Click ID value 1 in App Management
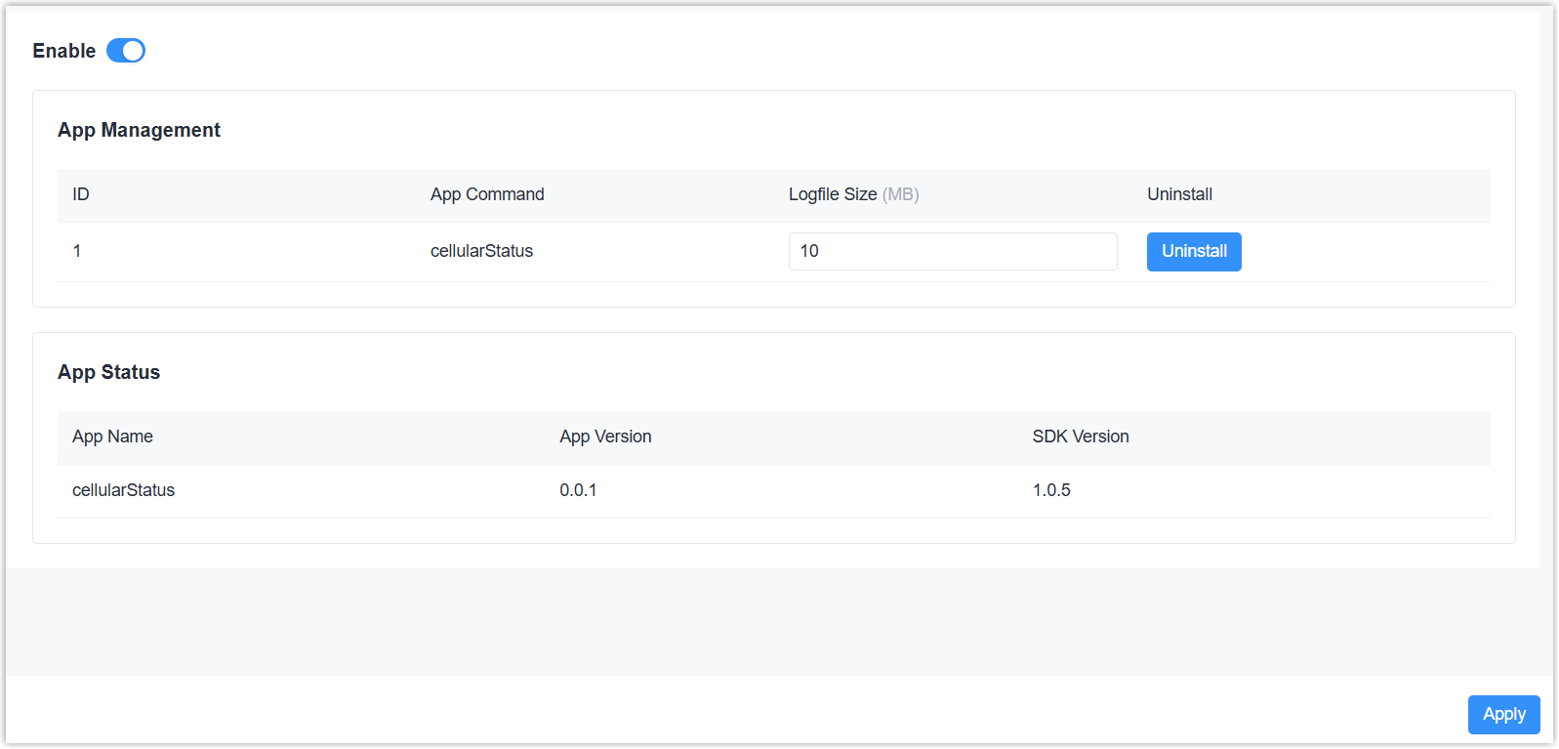Viewport: 1559px width, 749px height. point(77,251)
